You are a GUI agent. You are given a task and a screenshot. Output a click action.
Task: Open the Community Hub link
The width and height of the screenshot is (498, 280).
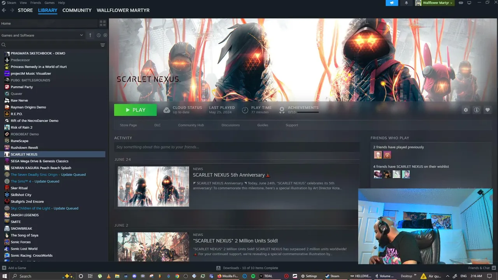pyautogui.click(x=191, y=125)
